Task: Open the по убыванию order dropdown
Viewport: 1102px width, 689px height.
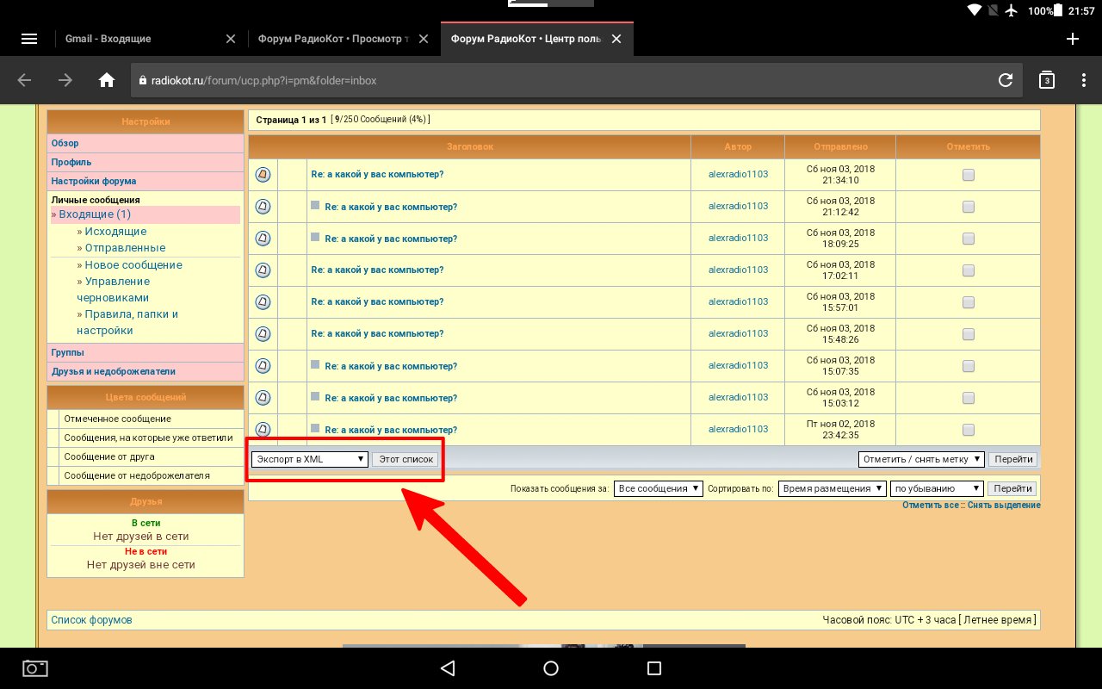Action: tap(937, 488)
